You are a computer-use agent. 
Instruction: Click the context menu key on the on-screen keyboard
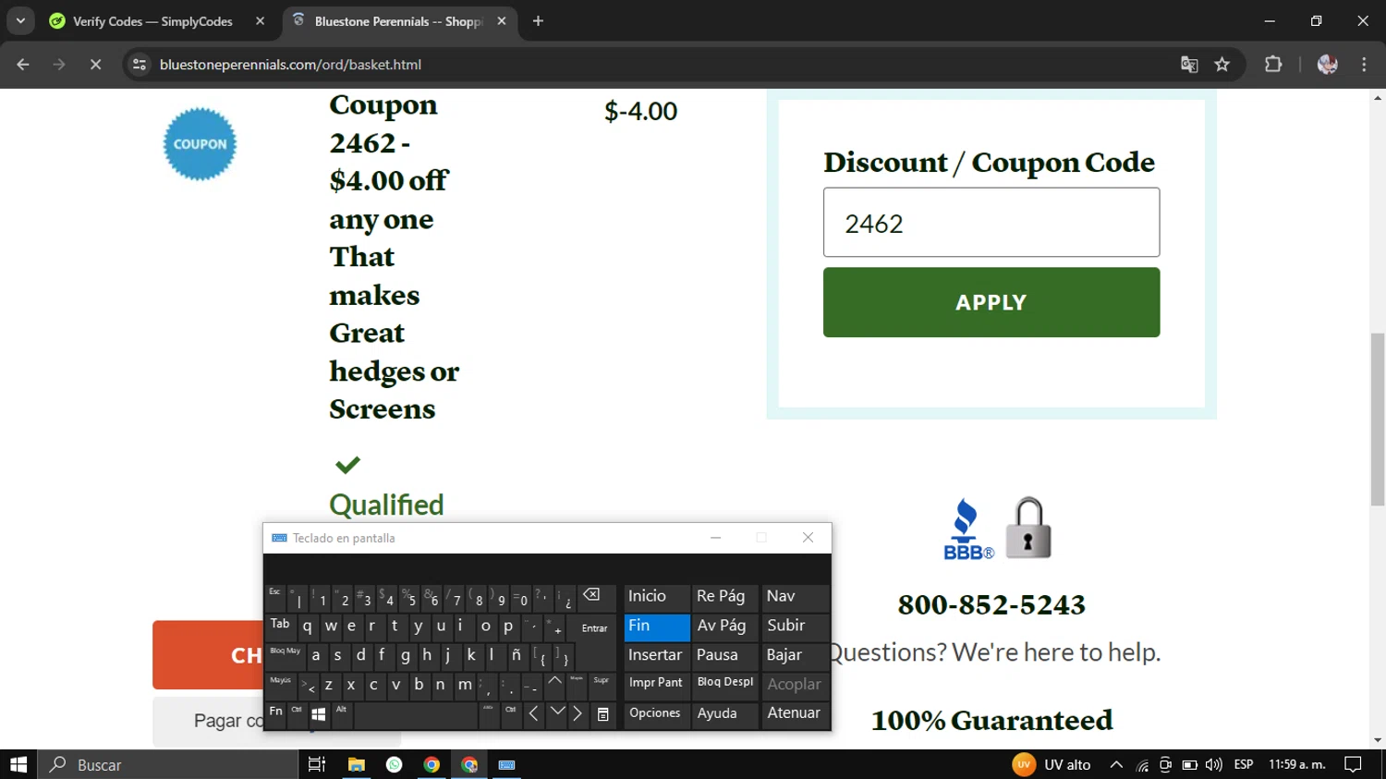(602, 714)
